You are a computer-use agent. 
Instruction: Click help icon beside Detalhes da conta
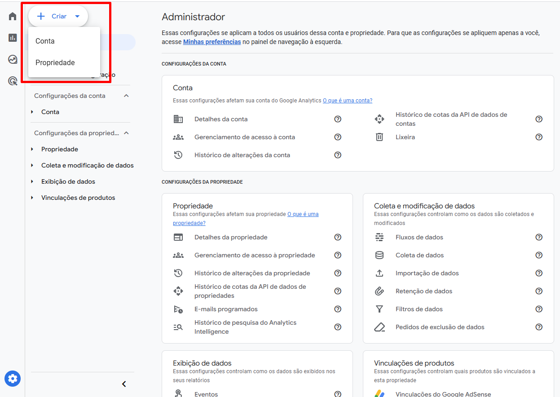click(338, 119)
